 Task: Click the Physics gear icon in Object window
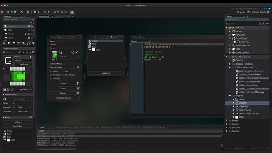78,93
